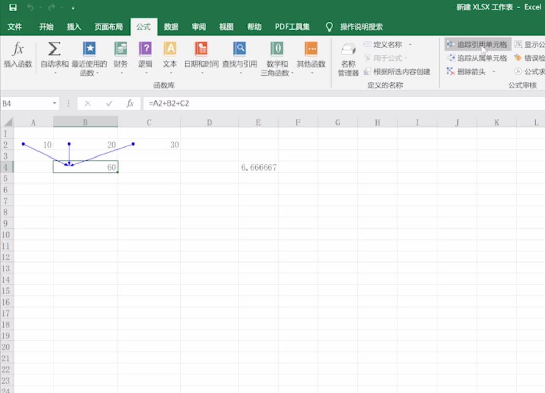Switch to the 审阅 tab
The height and width of the screenshot is (393, 545).
(x=199, y=27)
